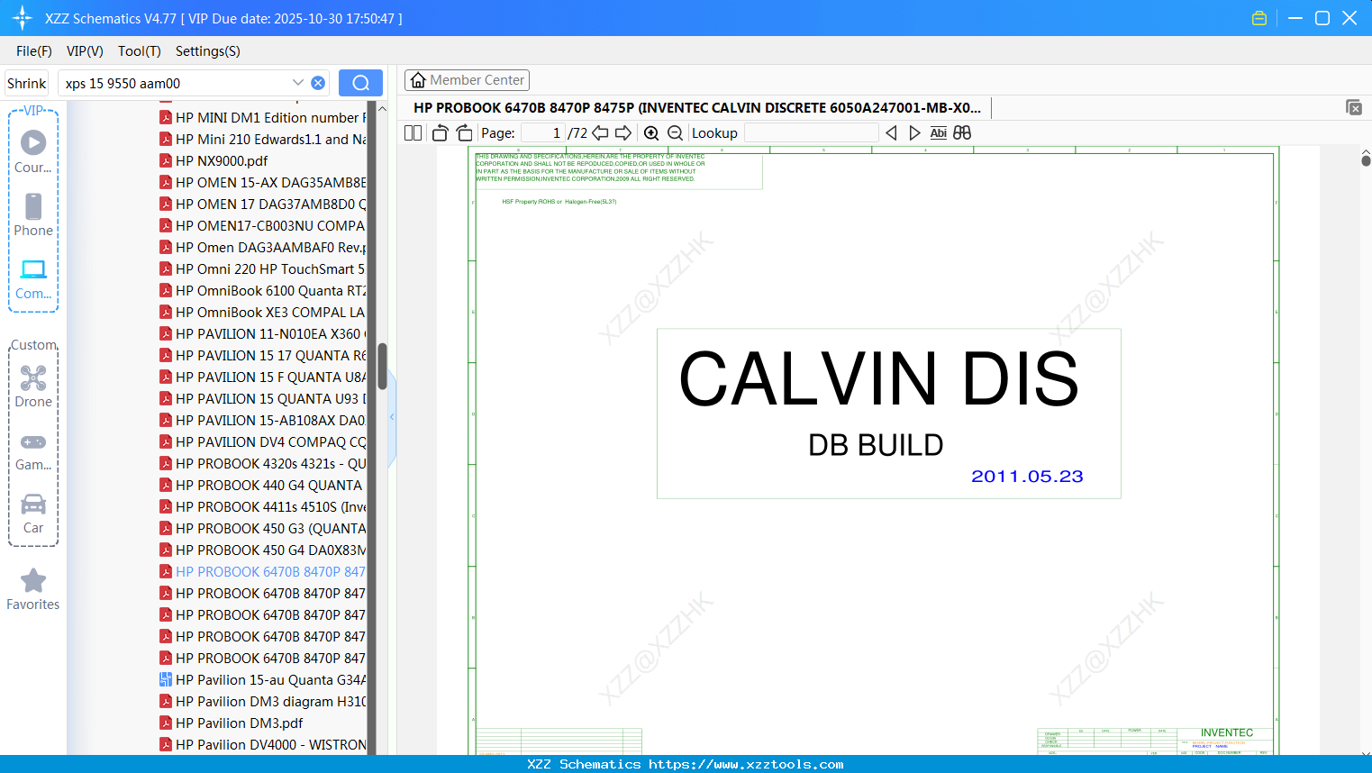1372x773 pixels.
Task: Open HP Omni 220 HP TouchSmart file
Action: 262,269
